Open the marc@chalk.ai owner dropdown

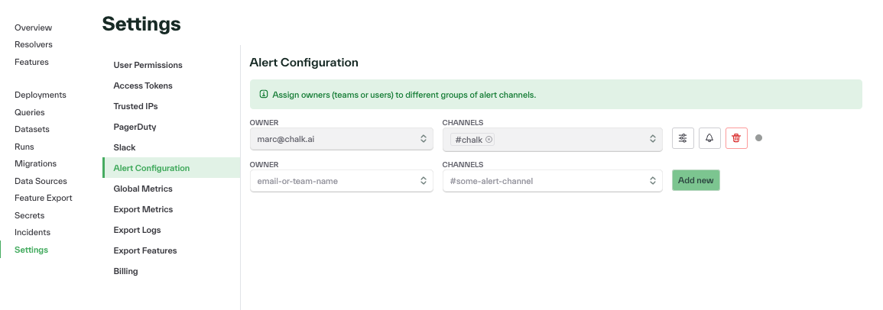341,138
